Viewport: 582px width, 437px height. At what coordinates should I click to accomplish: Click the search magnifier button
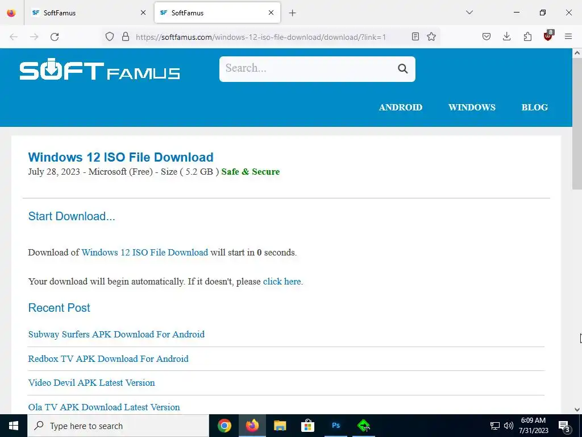coord(403,69)
